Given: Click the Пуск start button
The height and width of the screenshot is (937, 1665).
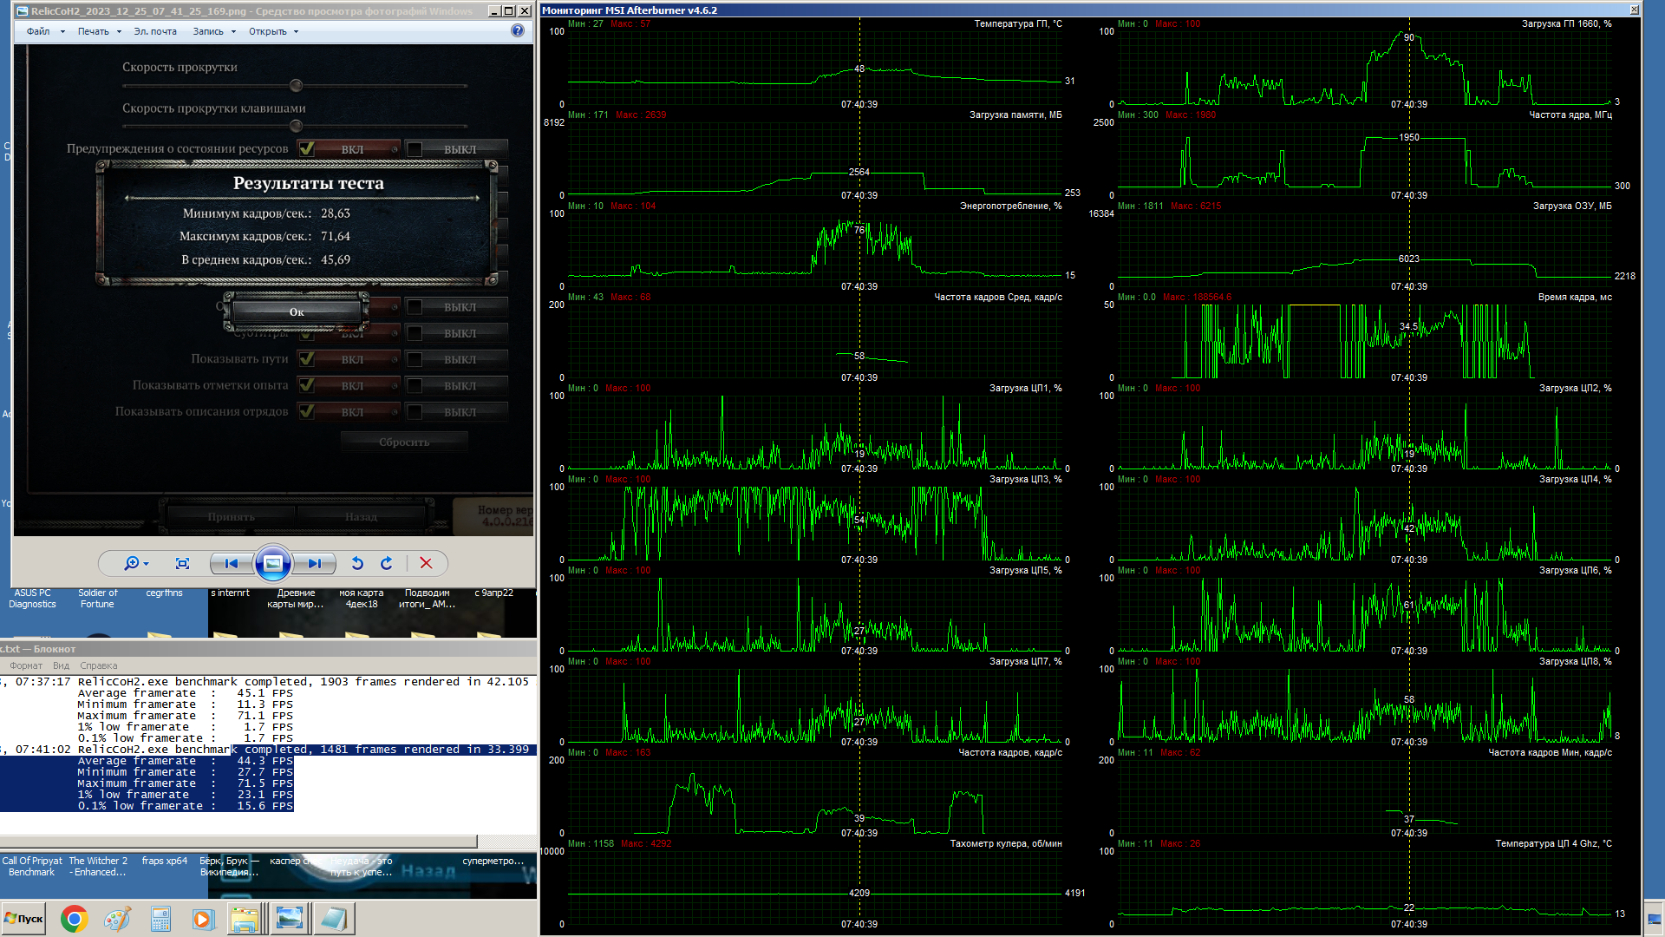Looking at the screenshot, I should 24,918.
